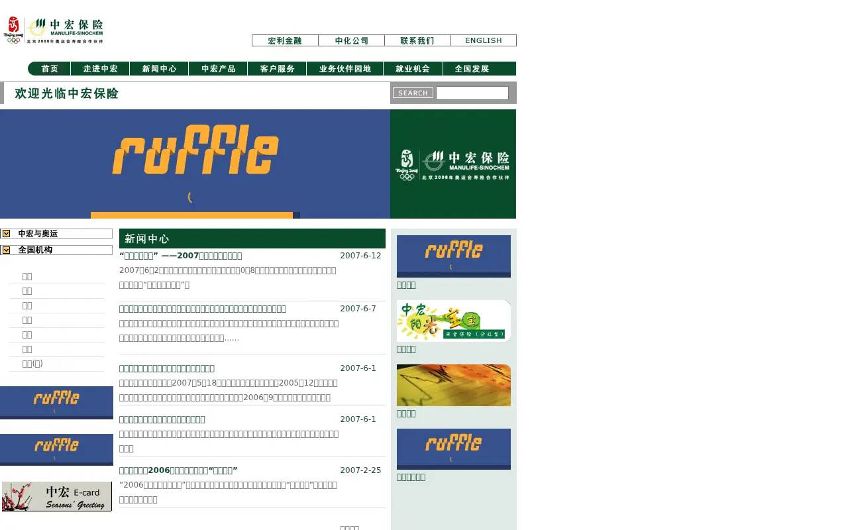The height and width of the screenshot is (530, 848).
Task: Expand the 中宏与奥运 arrow icon
Action: point(6,234)
